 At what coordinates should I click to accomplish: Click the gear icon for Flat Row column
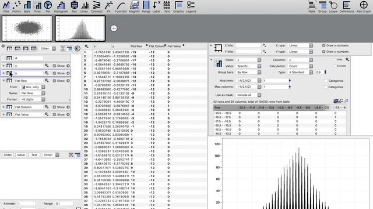click(x=47, y=81)
